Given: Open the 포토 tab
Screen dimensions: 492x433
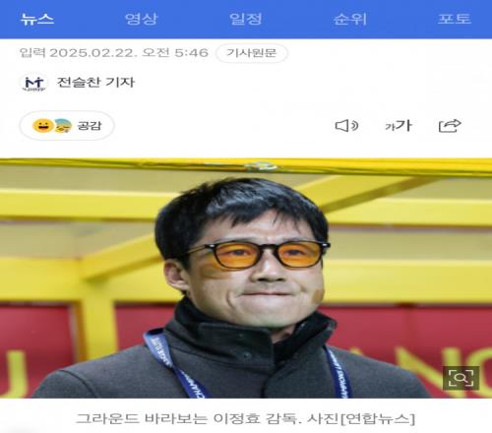Looking at the screenshot, I should pyautogui.click(x=455, y=19).
